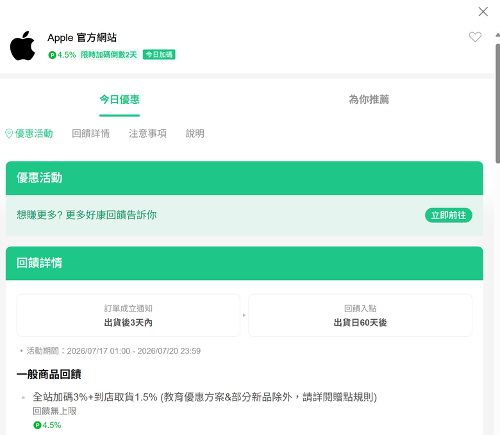The image size is (500, 435).
Task: Click the 回饋無上限 text
Action: [x=54, y=411]
